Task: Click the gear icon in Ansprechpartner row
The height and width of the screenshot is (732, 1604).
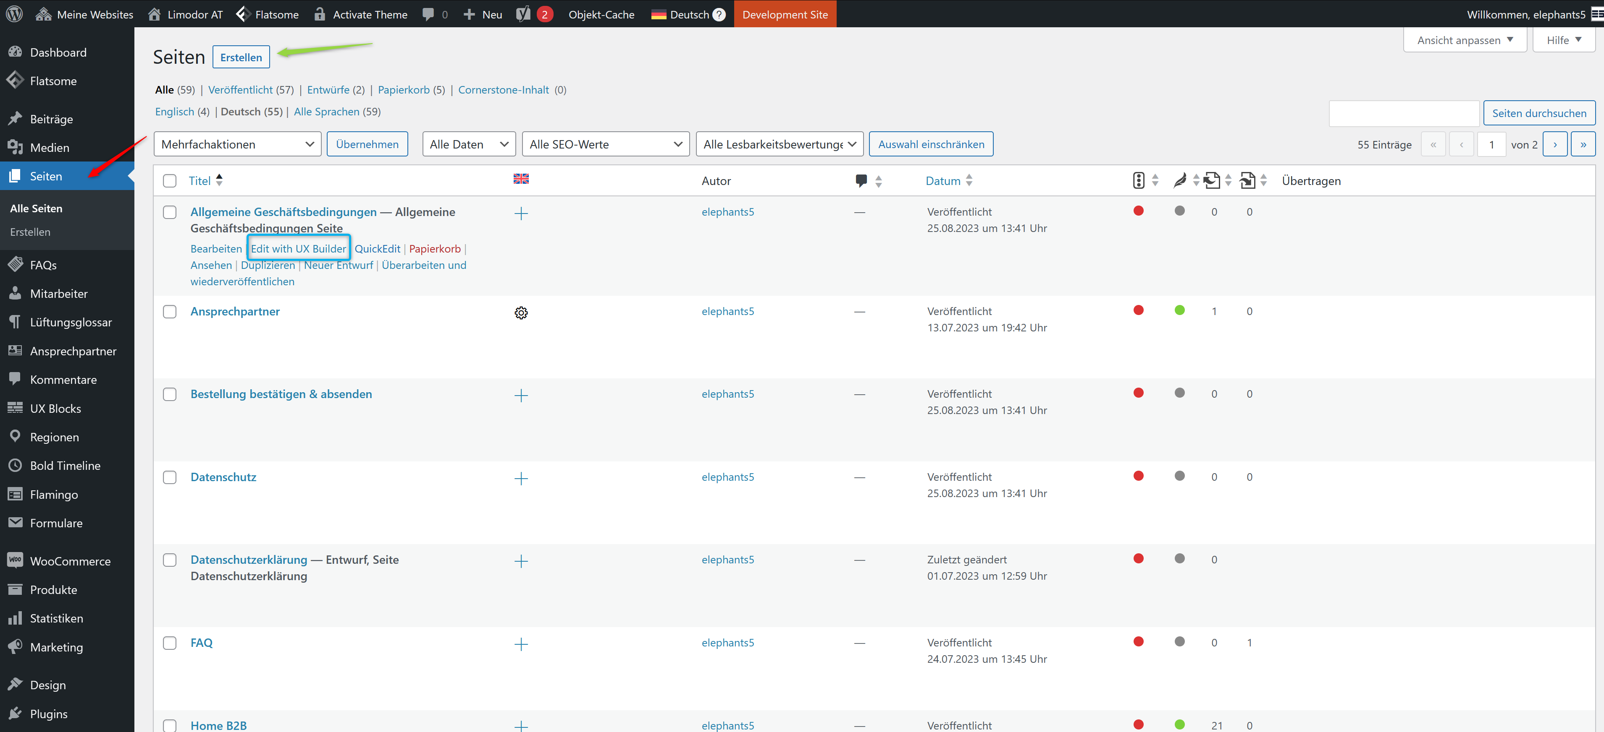Action: [x=521, y=313]
